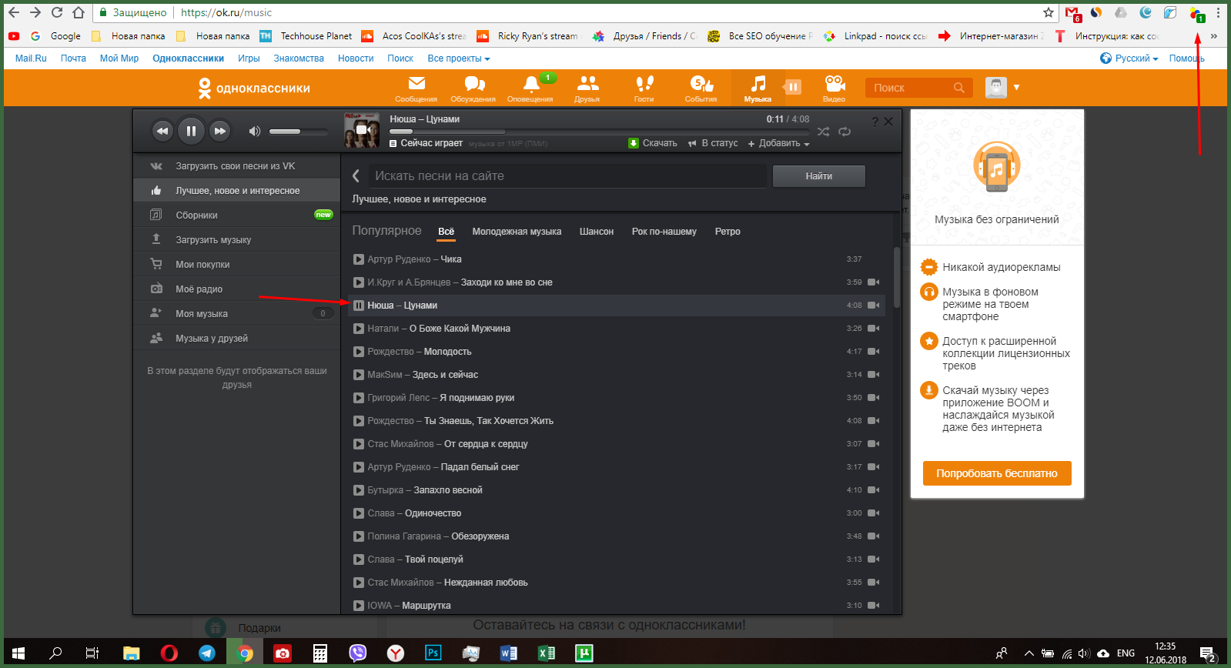Select the Всё genre tab
The height and width of the screenshot is (668, 1231).
click(x=447, y=232)
